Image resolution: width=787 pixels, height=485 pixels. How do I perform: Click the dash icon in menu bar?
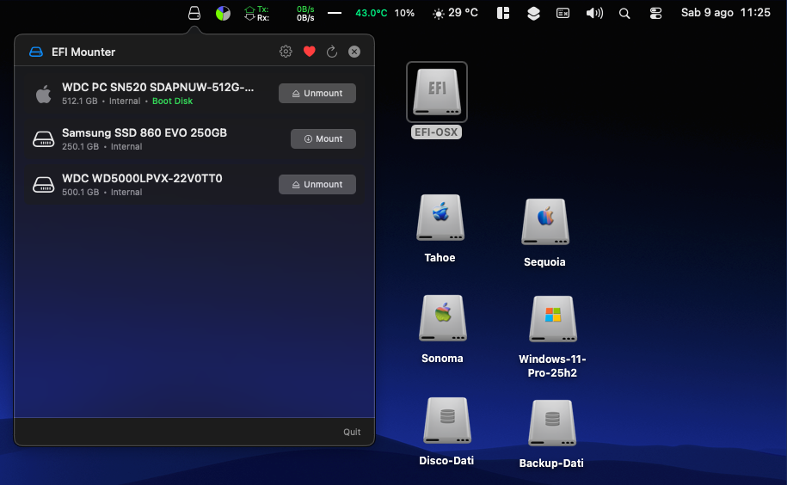[x=335, y=13]
